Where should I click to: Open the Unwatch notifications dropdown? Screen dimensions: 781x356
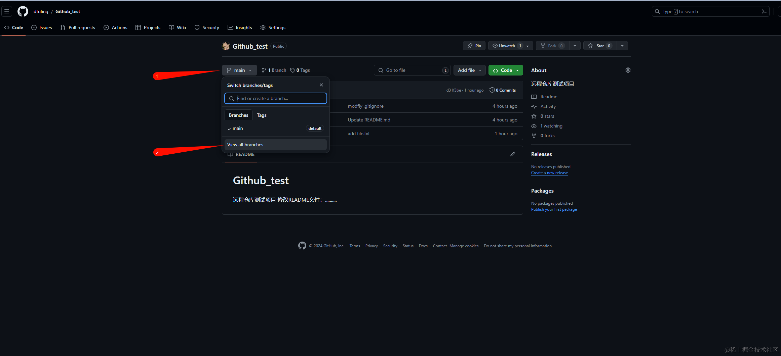(510, 46)
